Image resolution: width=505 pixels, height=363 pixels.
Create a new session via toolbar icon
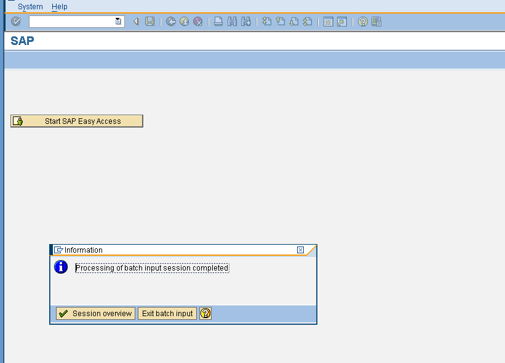pyautogui.click(x=328, y=21)
